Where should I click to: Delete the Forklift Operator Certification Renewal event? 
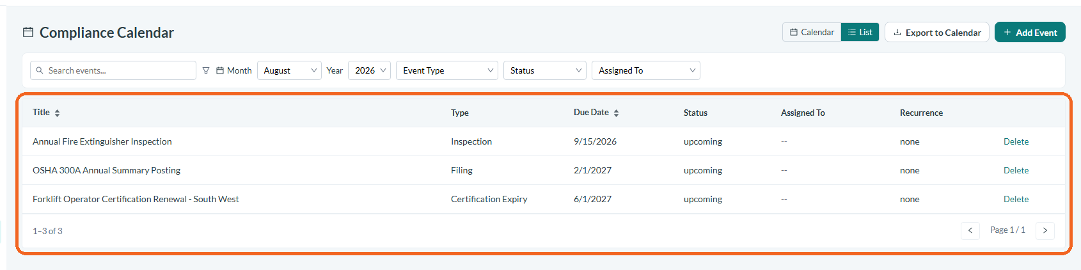(x=1016, y=199)
